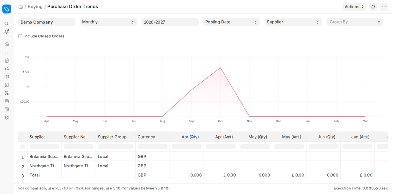Click Purchase Order Trends breadcrumb title
Screen dimensions: 395x194
pos(73,7)
